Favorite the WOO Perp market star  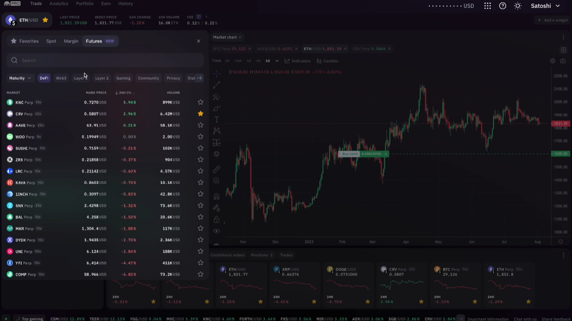point(200,137)
